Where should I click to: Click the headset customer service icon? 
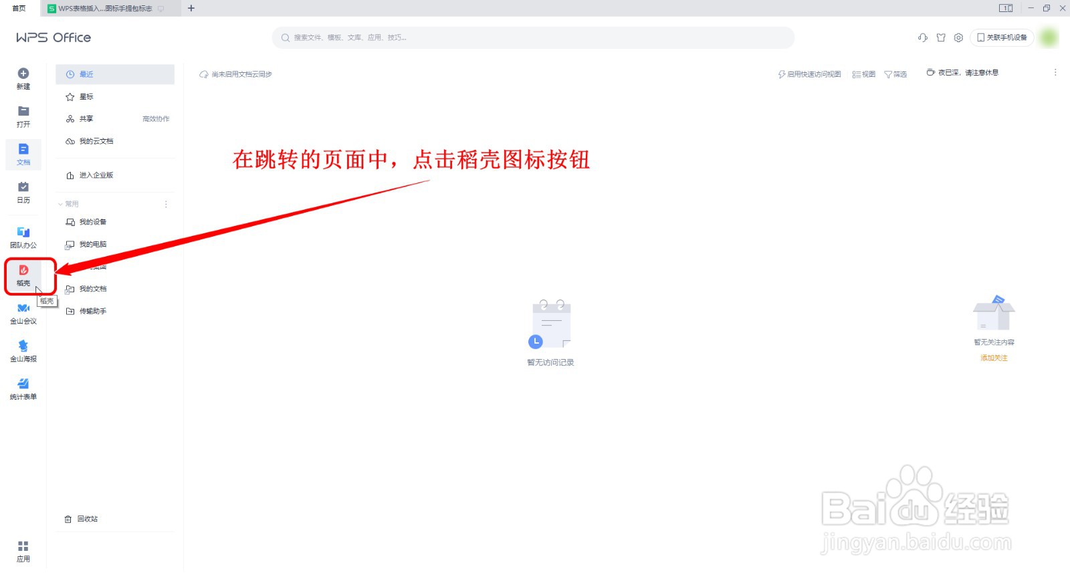click(x=923, y=37)
